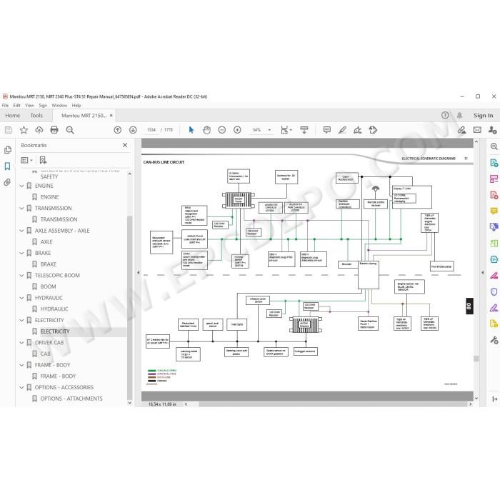500x500 pixels.
Task: Open the find text magnifier tool
Action: click(70, 130)
